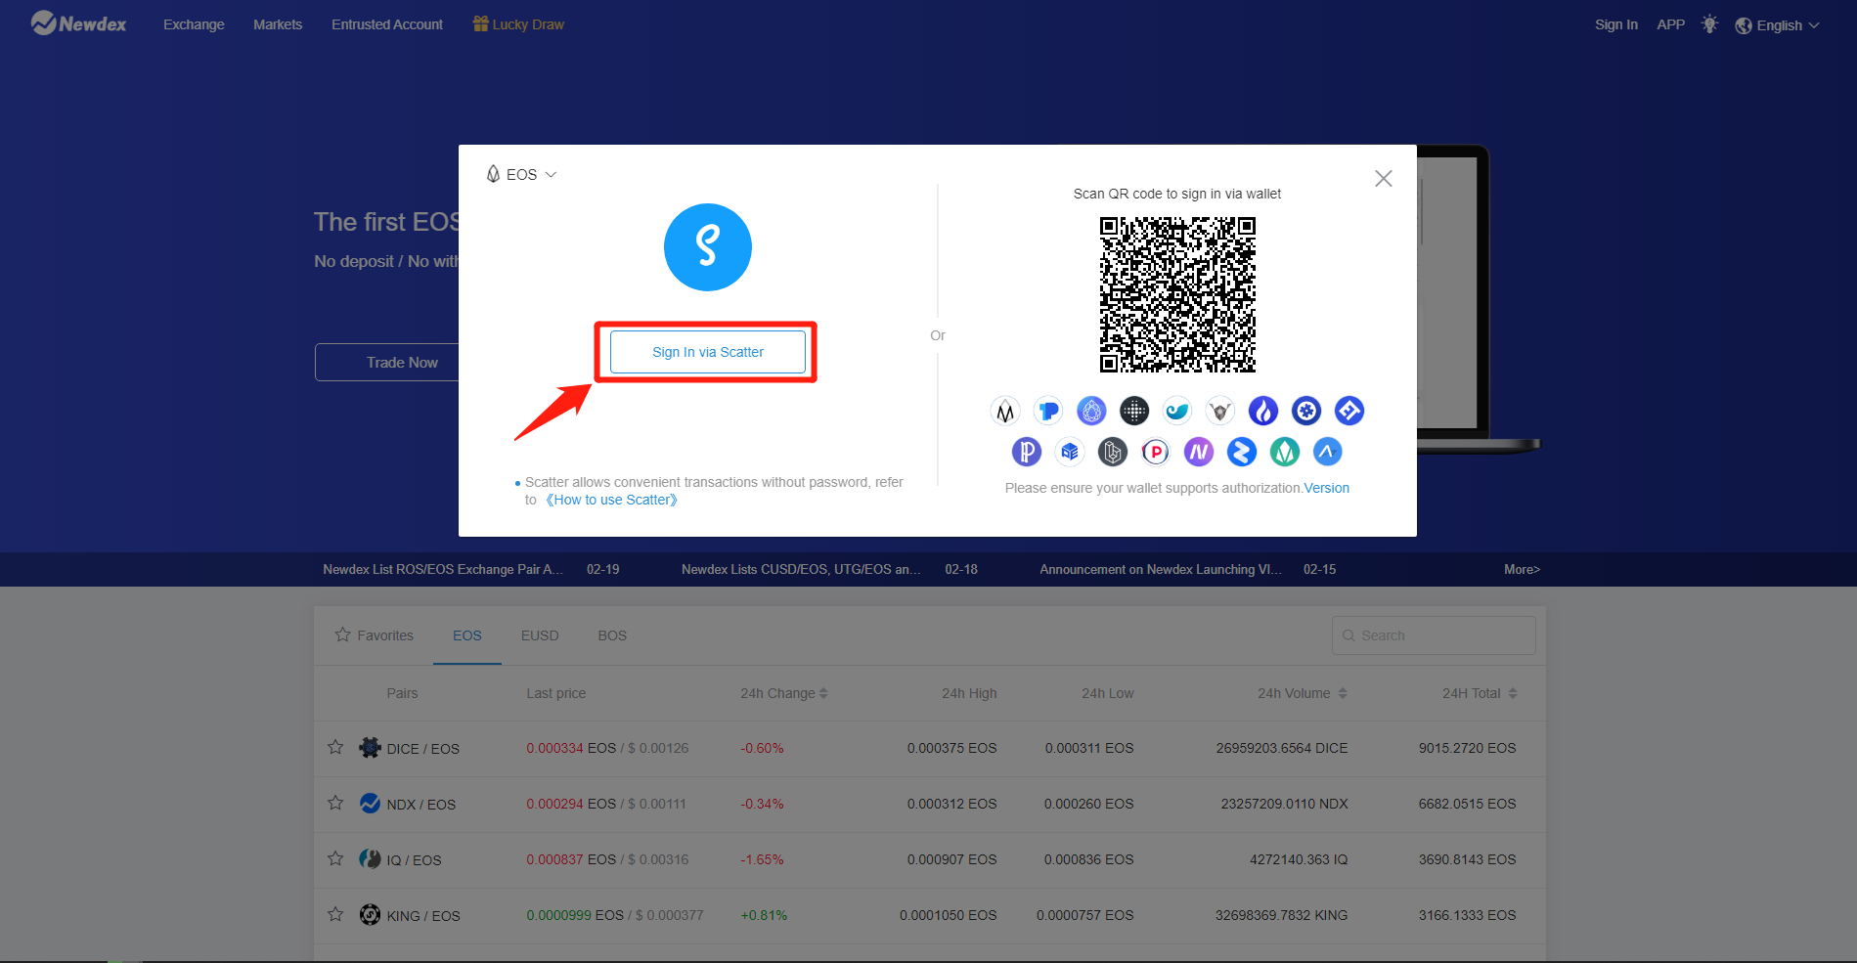Screen dimensions: 1857x963
Task: Click the blue Scatter logo circle
Action: click(x=708, y=247)
